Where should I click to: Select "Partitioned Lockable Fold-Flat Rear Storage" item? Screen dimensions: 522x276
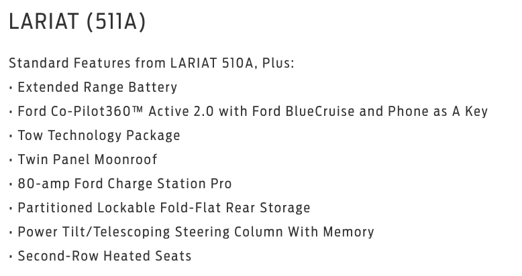click(x=164, y=208)
